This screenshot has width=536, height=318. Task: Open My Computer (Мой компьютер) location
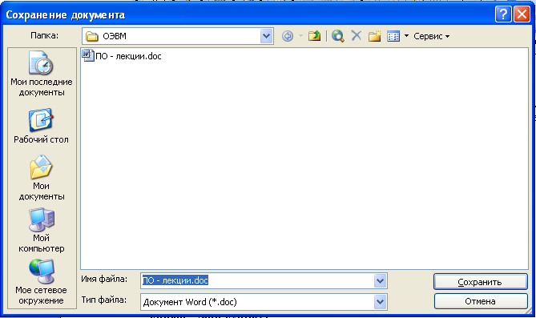click(42, 230)
